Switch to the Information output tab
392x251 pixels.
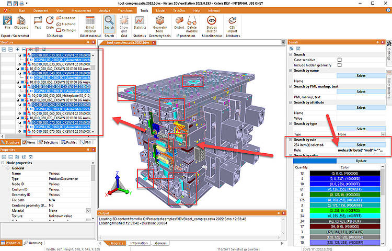point(139,243)
